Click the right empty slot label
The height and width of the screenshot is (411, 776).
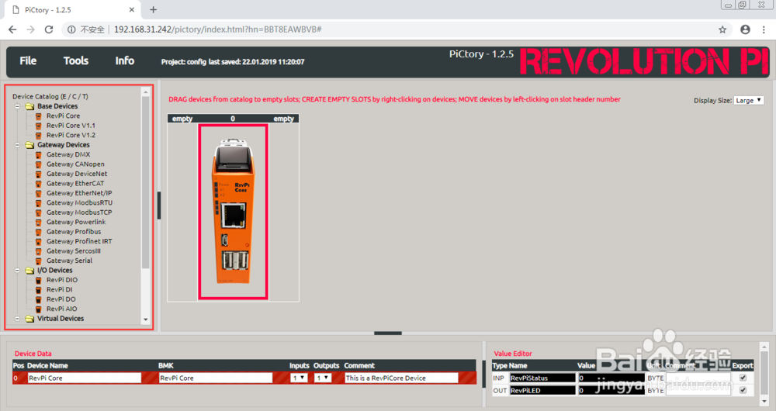(x=283, y=119)
